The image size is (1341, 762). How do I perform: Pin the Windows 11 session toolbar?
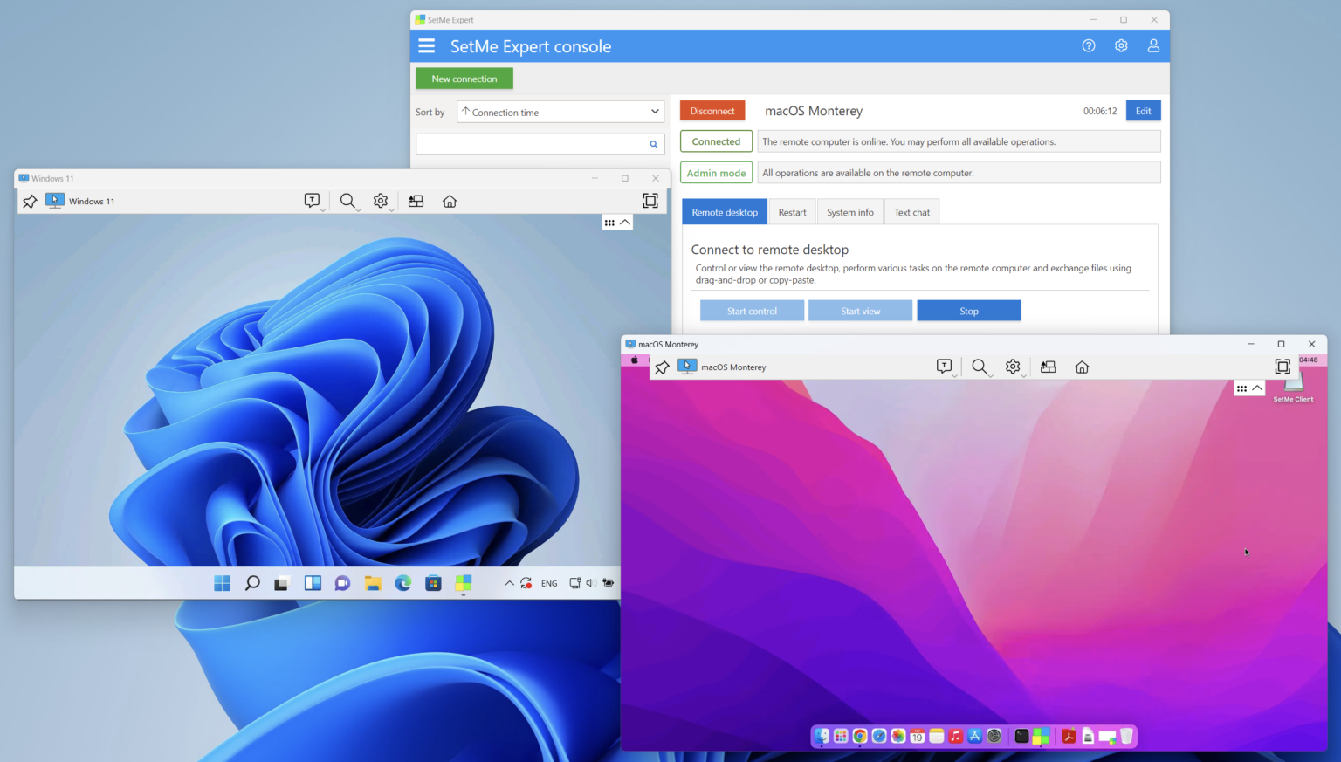tap(30, 202)
